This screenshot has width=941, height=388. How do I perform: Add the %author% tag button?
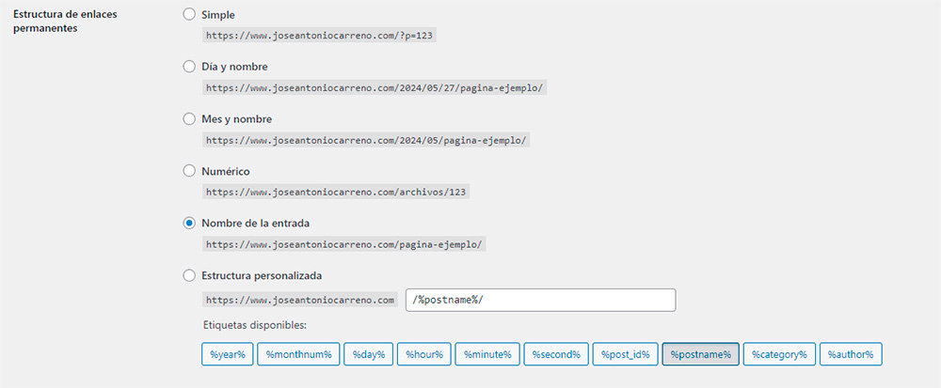850,354
